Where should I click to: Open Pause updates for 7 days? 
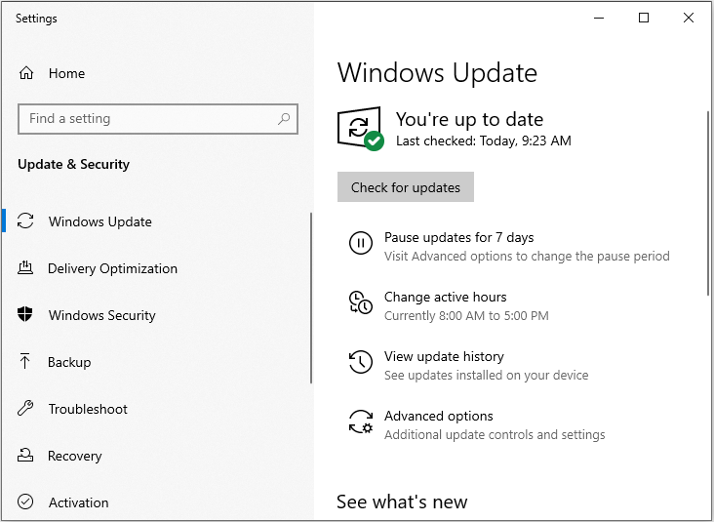[458, 237]
